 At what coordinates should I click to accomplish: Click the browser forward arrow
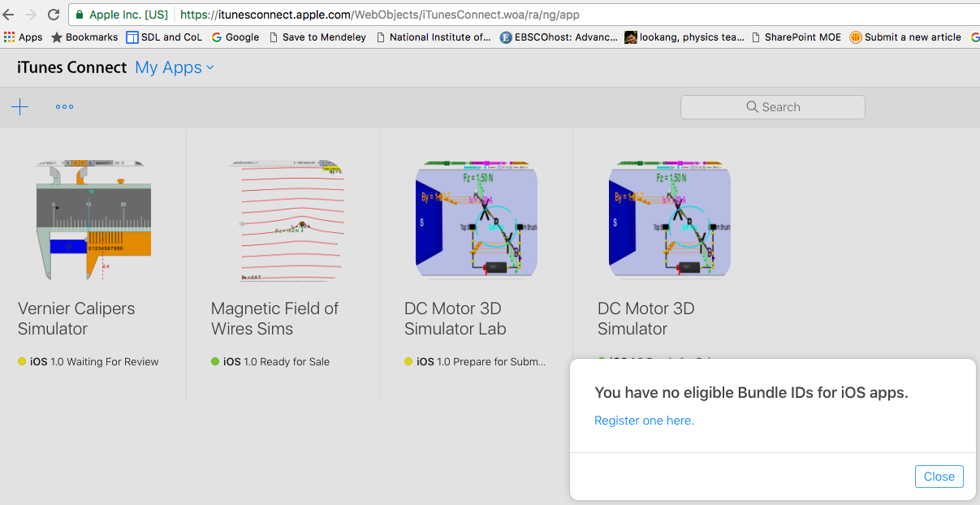[31, 15]
